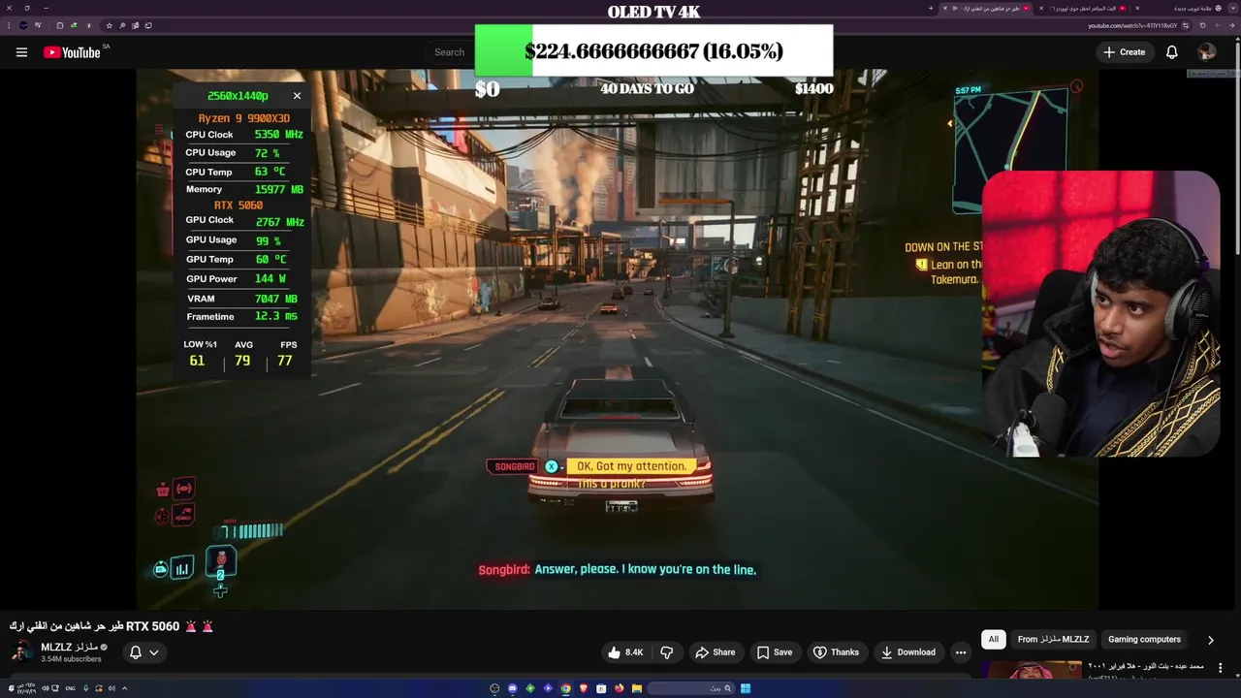Click the Thanks button
The image size is (1241, 698).
pos(836,652)
